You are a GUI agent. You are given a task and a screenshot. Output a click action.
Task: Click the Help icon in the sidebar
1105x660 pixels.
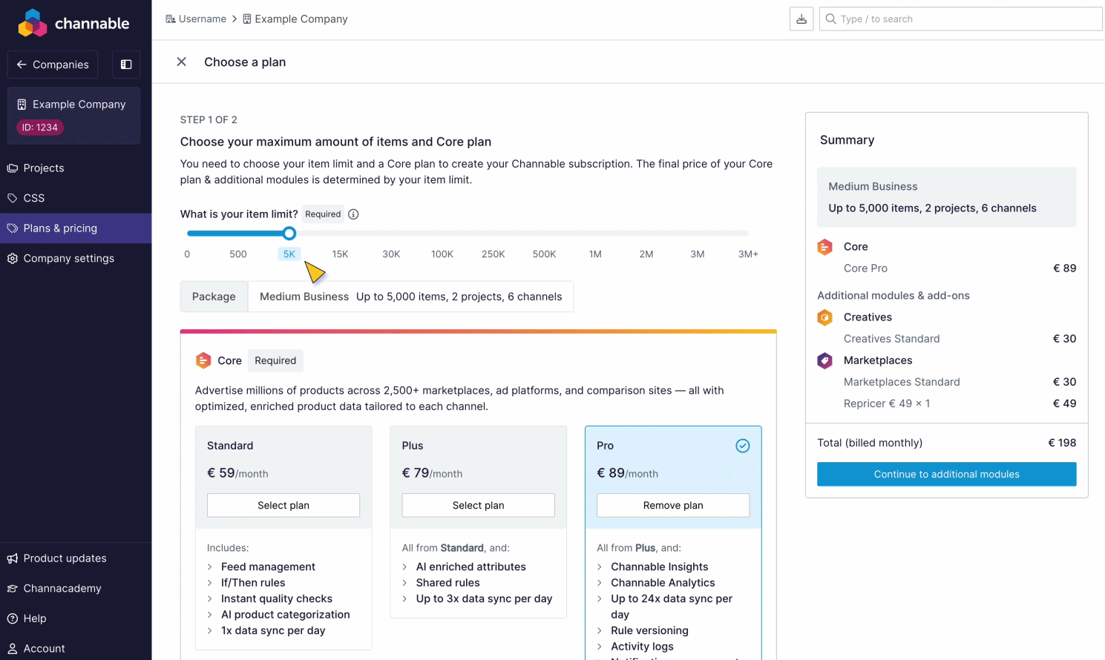pyautogui.click(x=13, y=618)
